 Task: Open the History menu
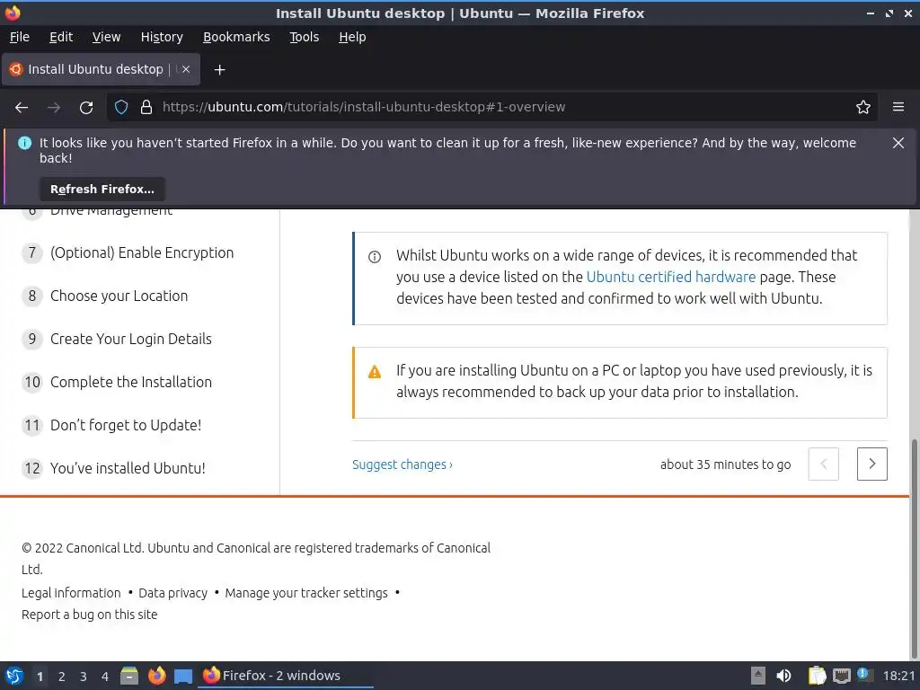[x=162, y=37]
